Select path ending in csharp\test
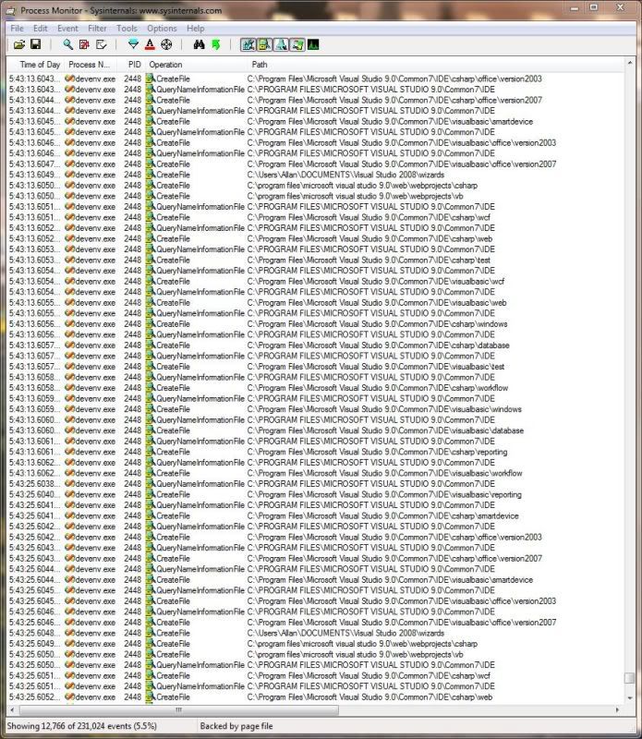Viewport: 642px width, 739px height. [369, 260]
